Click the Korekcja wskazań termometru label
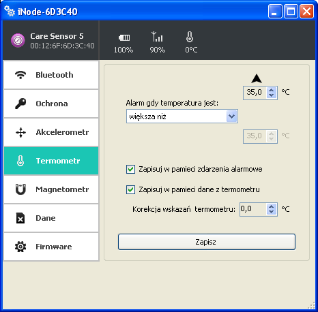Image resolution: width=318 pixels, height=312 pixels. (184, 209)
